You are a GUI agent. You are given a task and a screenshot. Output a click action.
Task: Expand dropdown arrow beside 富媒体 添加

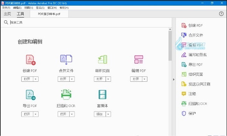(x=108, y=114)
